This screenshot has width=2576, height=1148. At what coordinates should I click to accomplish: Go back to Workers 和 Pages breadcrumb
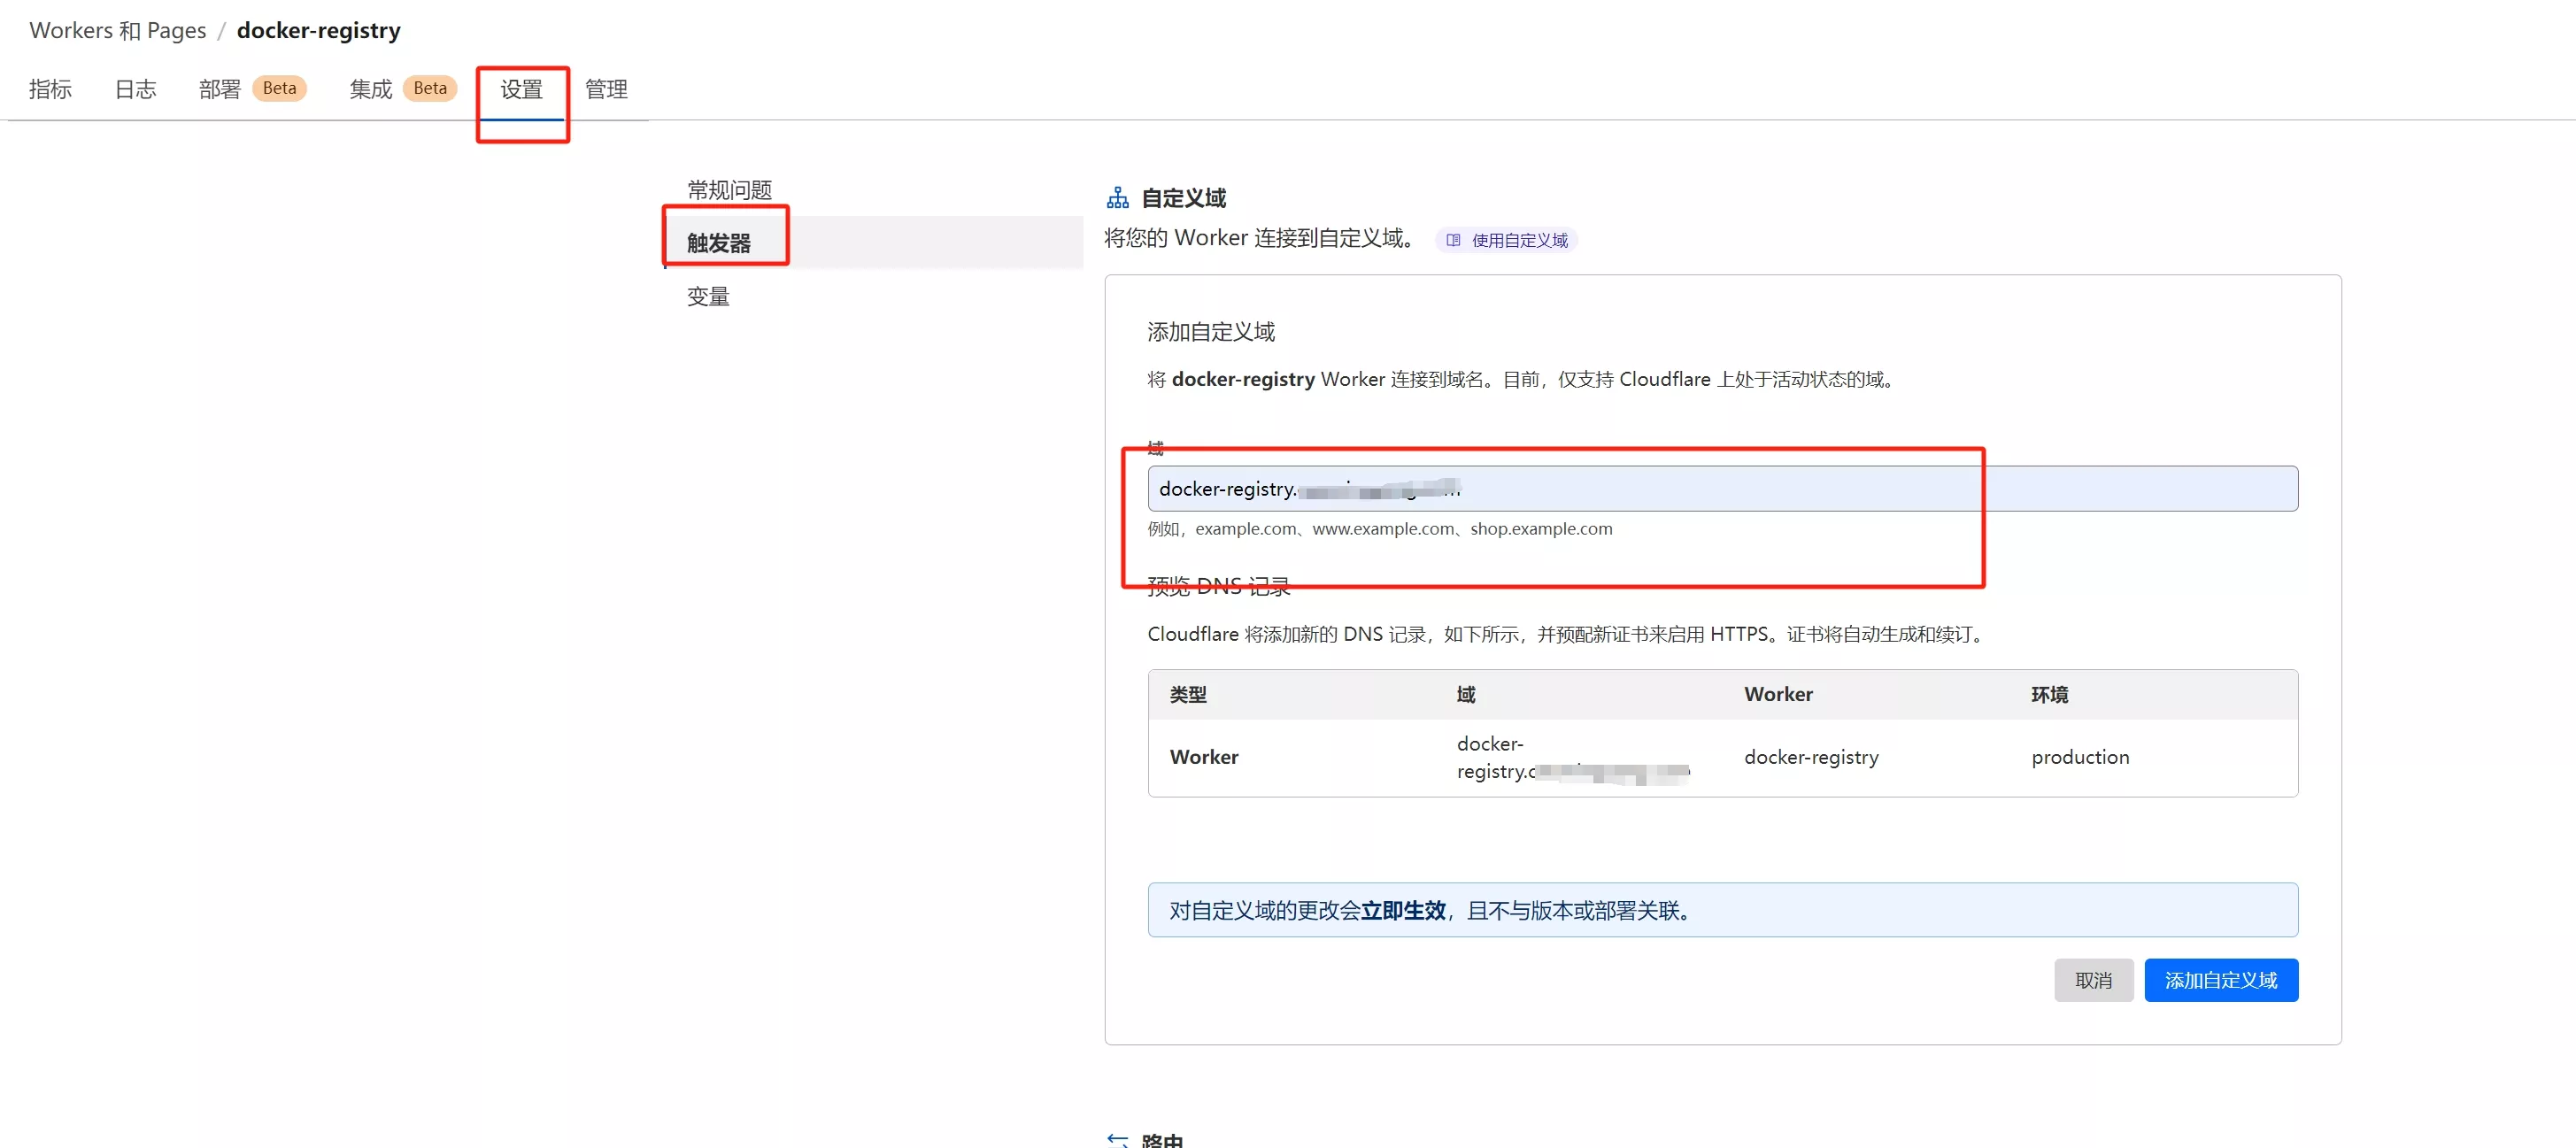click(117, 30)
